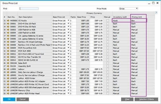Open link arrow for PCM PowerShot A1S

click(x=8, y=48)
